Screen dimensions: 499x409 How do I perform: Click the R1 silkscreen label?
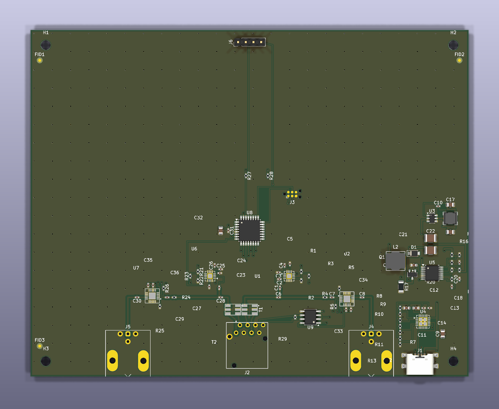point(313,251)
